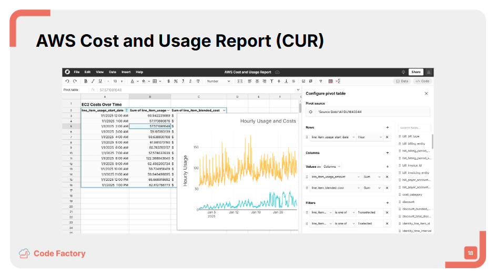The width and height of the screenshot is (495, 277).
Task: Add a new Rows field
Action: coord(387,128)
